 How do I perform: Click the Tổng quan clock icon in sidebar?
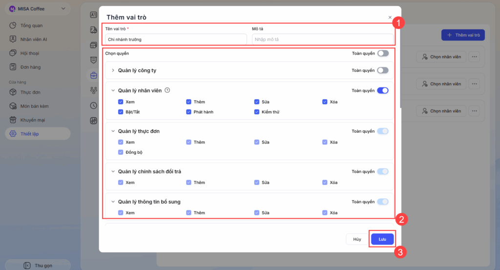point(13,25)
